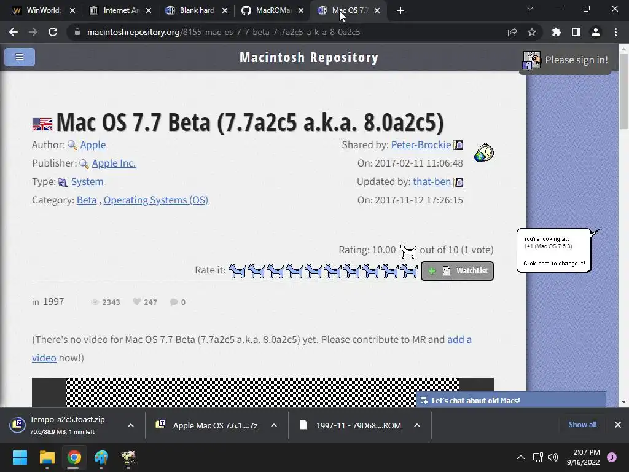
Task: Rate it with the fifth dogcow
Action: click(x=314, y=271)
